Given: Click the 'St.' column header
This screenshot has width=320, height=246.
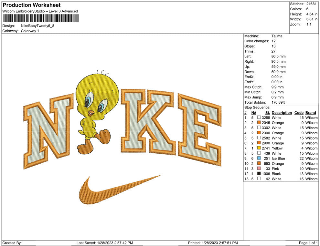Looking at the screenshot, I should pos(268,112).
